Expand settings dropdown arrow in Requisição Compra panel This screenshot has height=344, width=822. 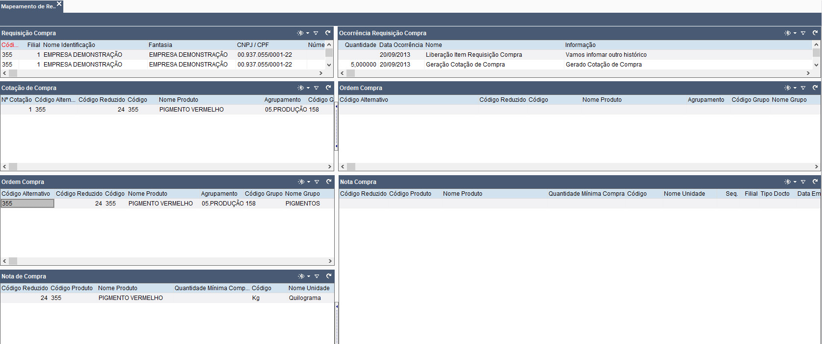(x=308, y=33)
